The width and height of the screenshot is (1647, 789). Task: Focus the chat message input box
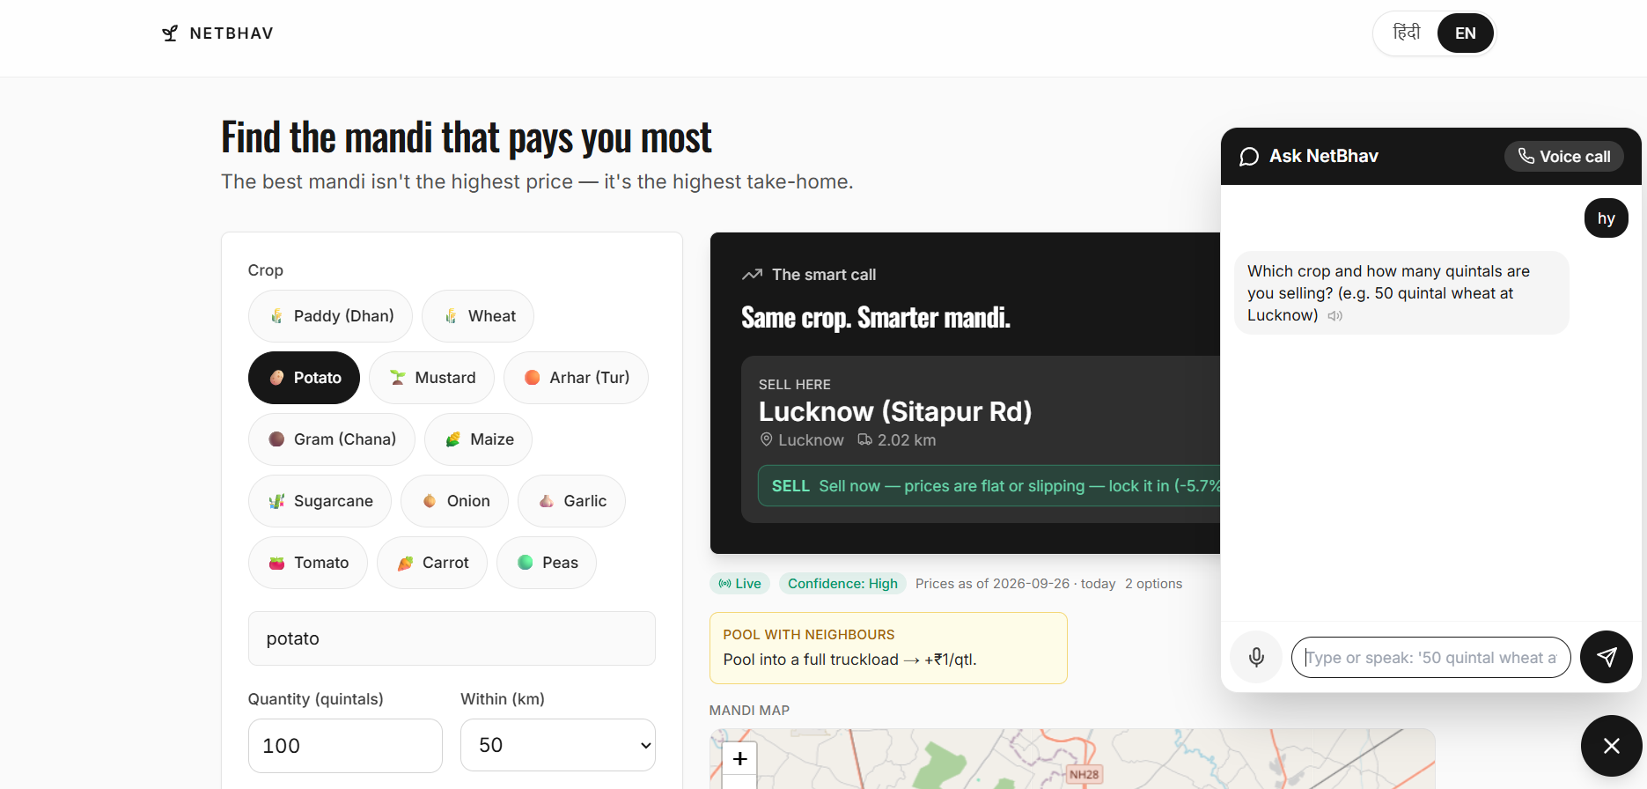1430,658
